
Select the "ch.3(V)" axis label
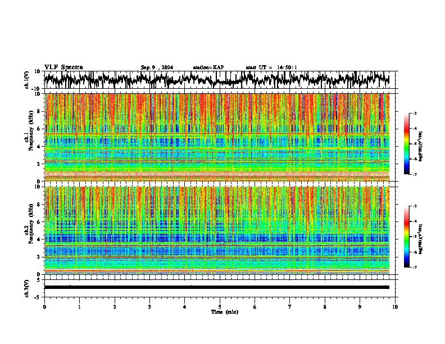(x=27, y=289)
